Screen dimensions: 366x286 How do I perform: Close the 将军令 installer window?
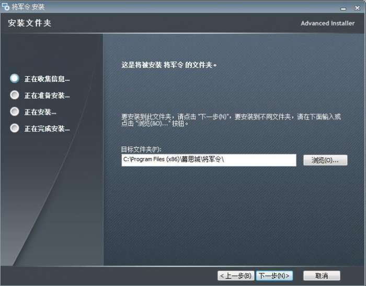point(357,8)
